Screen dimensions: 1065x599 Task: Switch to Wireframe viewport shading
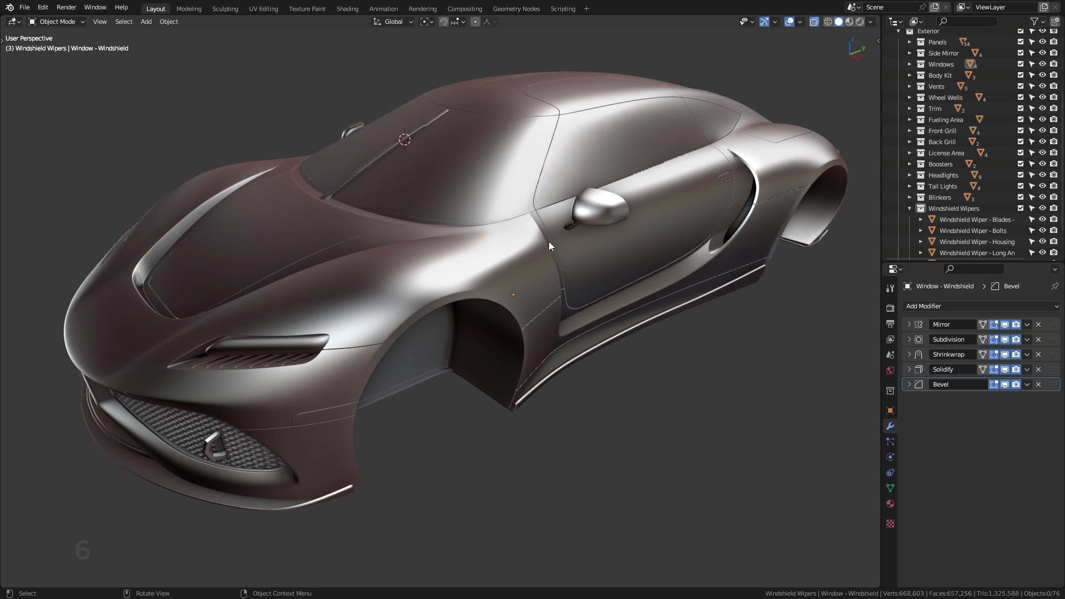click(828, 22)
